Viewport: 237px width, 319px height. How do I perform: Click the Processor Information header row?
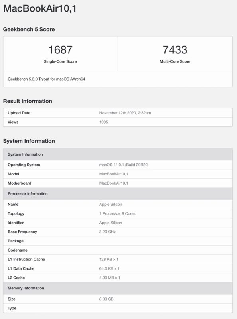point(118,194)
